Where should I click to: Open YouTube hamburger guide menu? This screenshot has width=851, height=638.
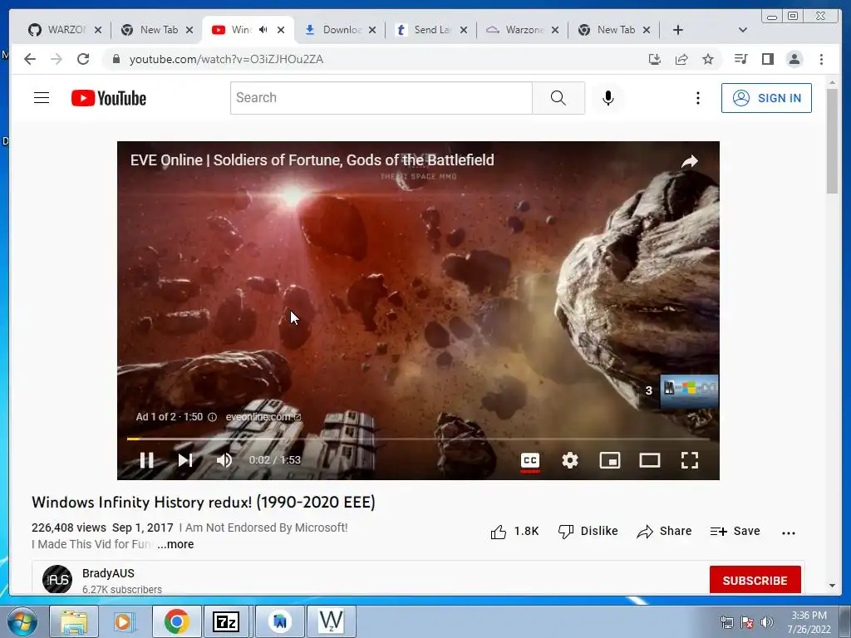click(42, 98)
